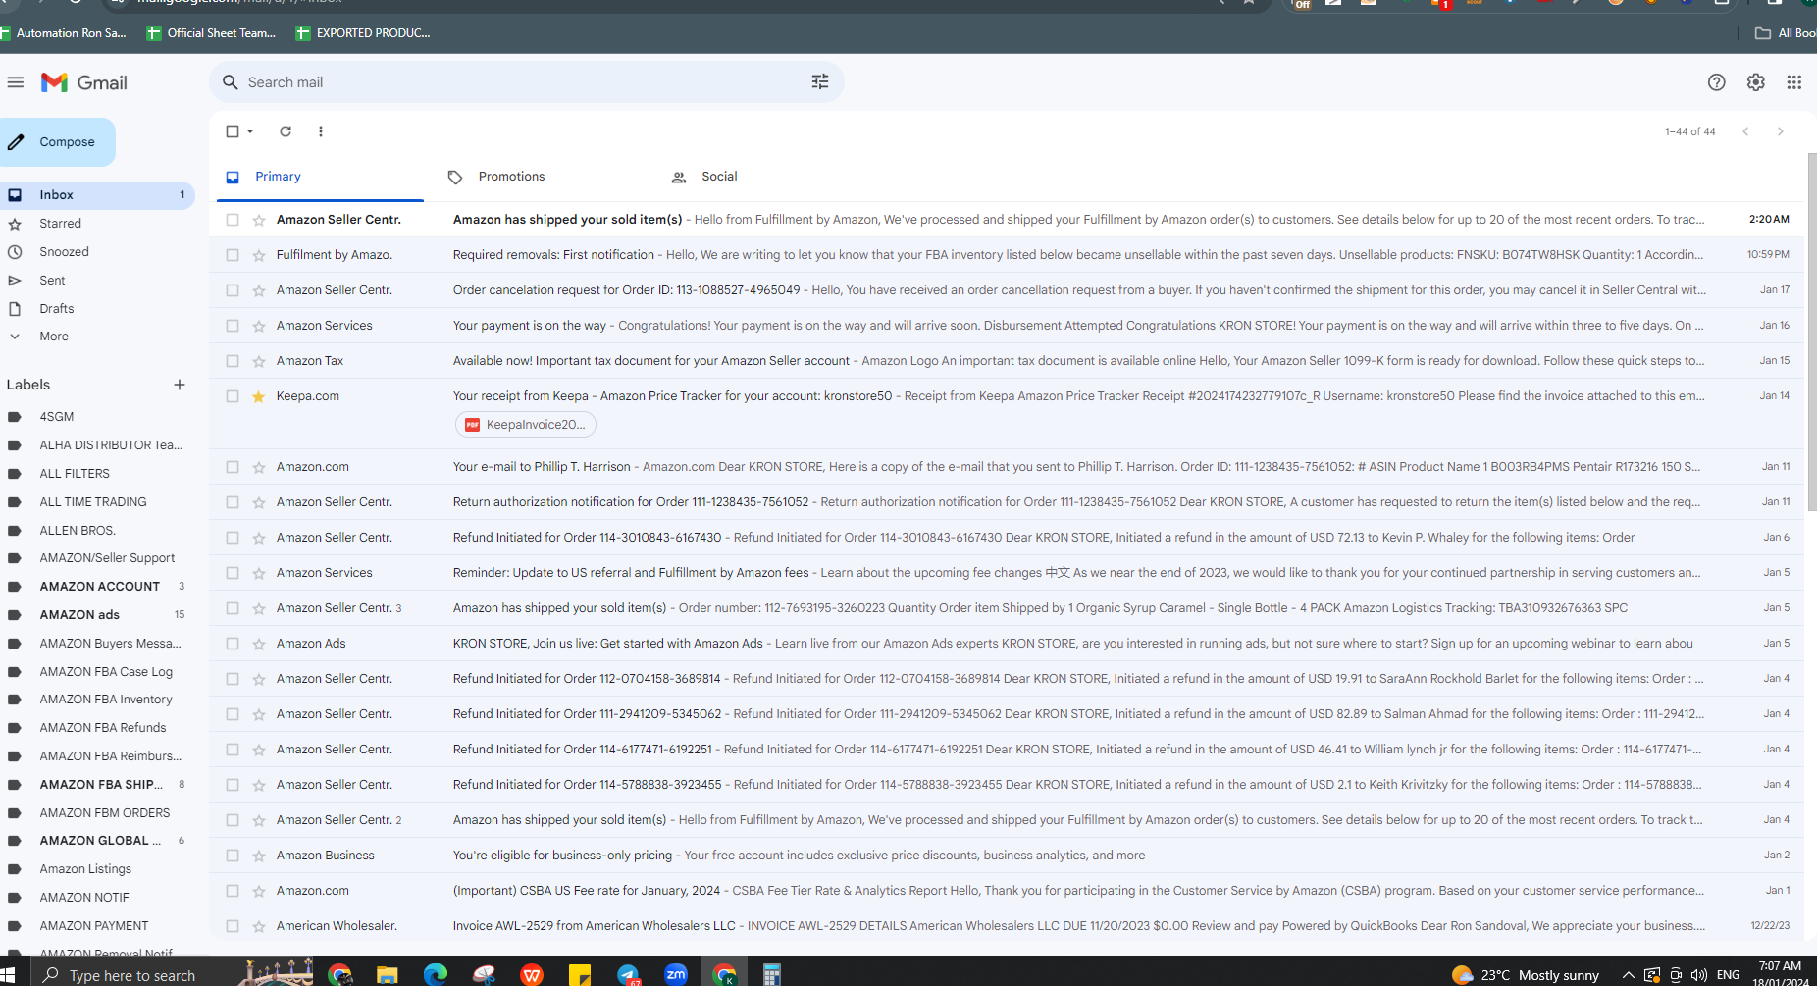Switch to the Promotions tab
The width and height of the screenshot is (1817, 986).
click(x=511, y=177)
